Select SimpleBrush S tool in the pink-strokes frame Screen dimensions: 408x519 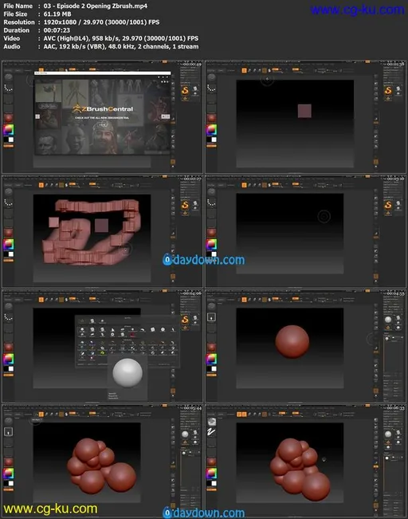click(x=185, y=205)
